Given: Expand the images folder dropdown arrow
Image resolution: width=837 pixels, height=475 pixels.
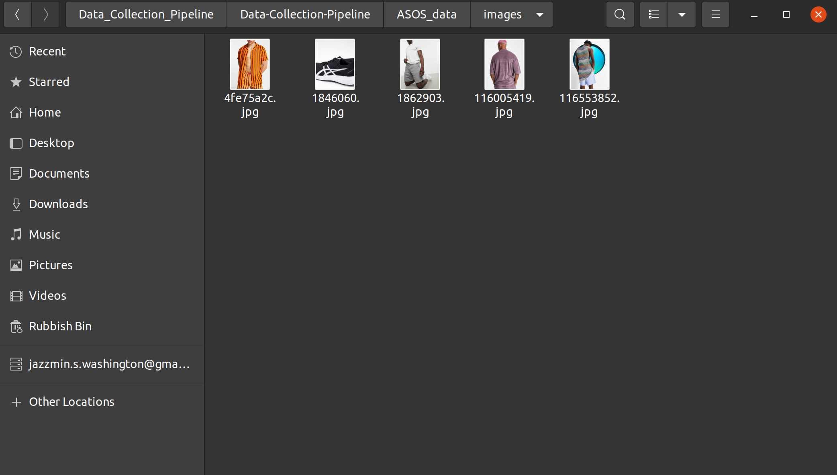Looking at the screenshot, I should (540, 14).
